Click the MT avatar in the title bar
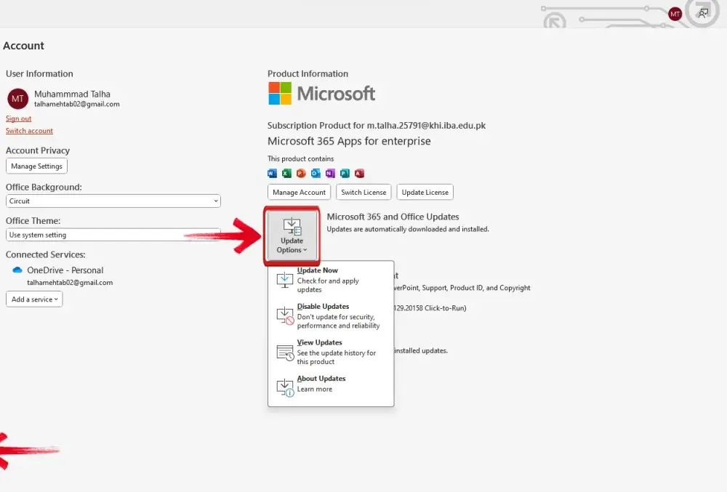 [x=675, y=14]
